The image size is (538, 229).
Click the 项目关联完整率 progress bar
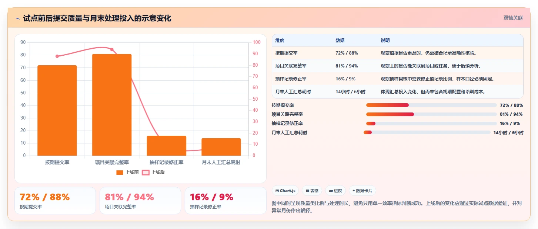431,114
